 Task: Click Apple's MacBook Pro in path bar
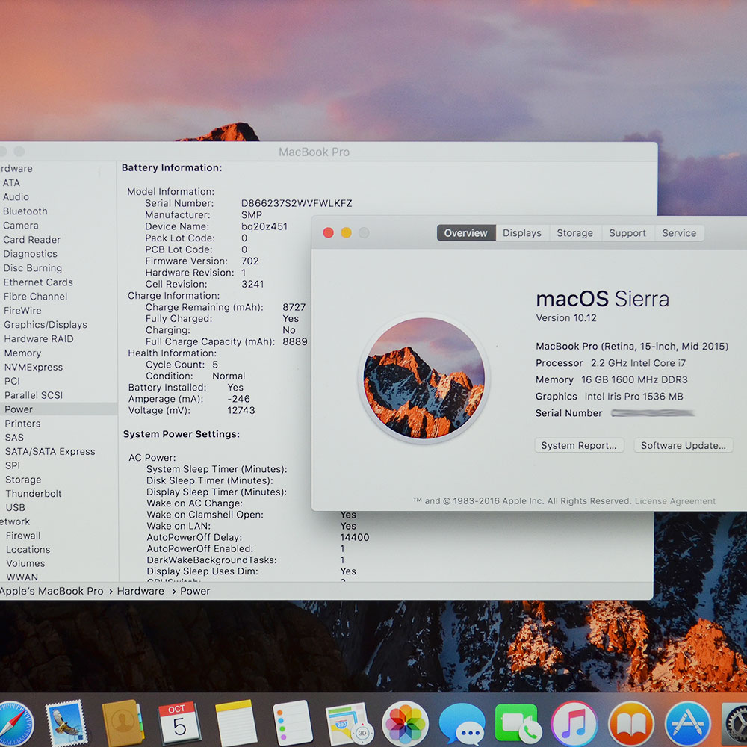click(x=51, y=591)
